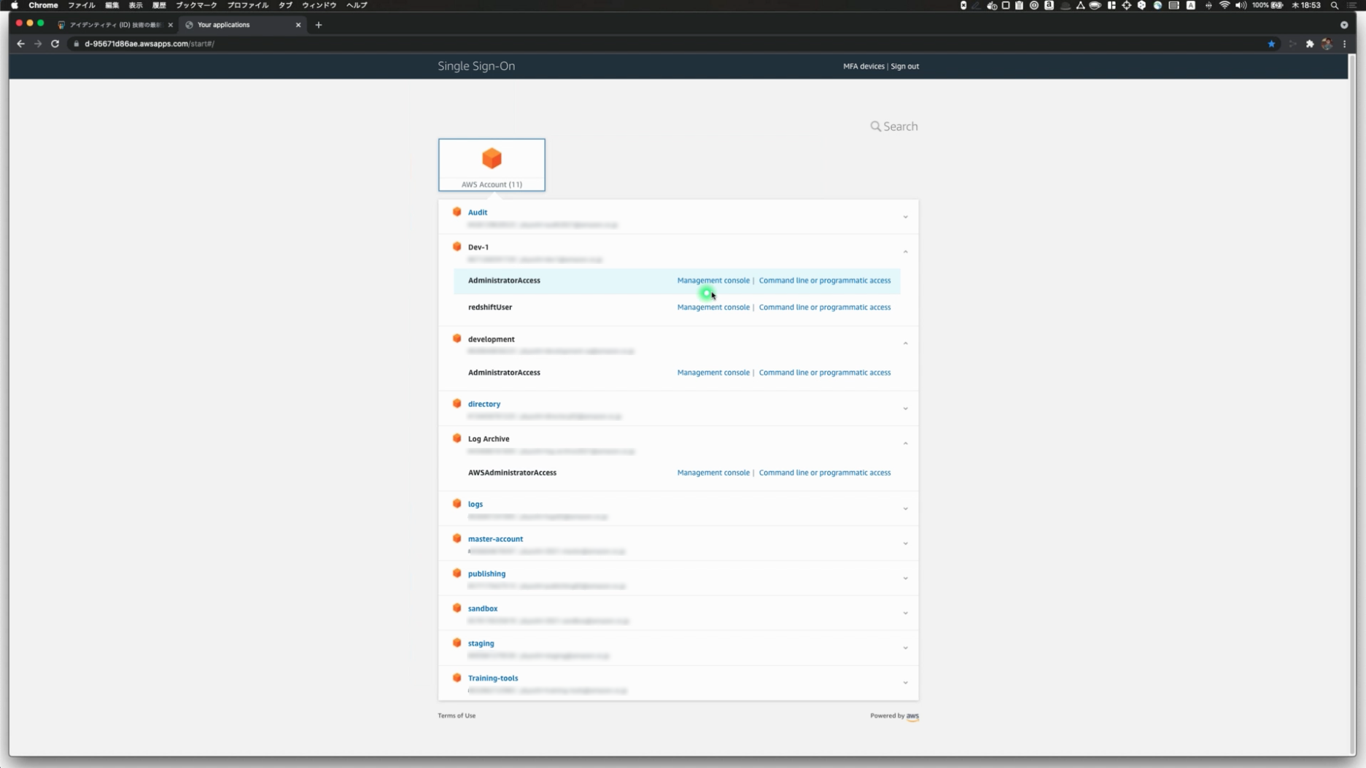Open Command line access for Dev-1 AdministratorAccess
1366x768 pixels.
point(825,280)
